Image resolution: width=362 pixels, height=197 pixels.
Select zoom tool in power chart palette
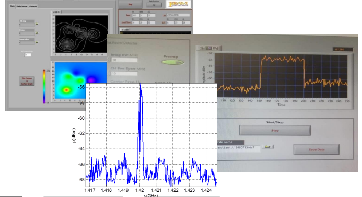208,48
